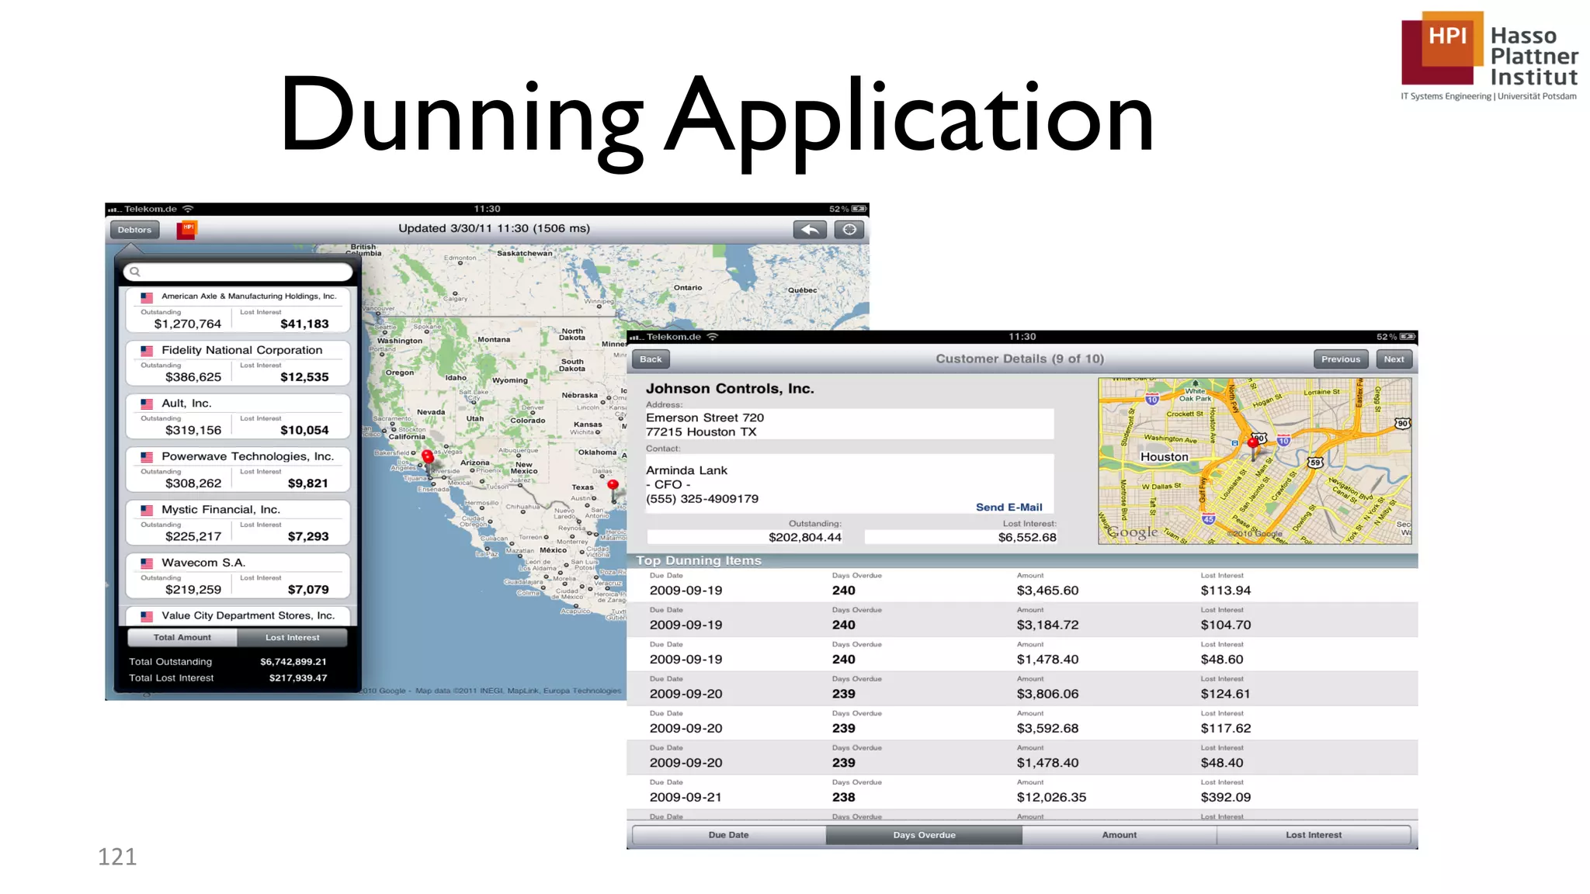Select dunning item with amount $3,806.06
1590x894 pixels.
1022,689
